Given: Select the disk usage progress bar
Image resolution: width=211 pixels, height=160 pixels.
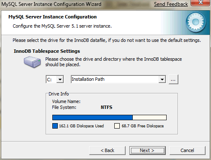Looking at the screenshot, I should [x=109, y=118].
